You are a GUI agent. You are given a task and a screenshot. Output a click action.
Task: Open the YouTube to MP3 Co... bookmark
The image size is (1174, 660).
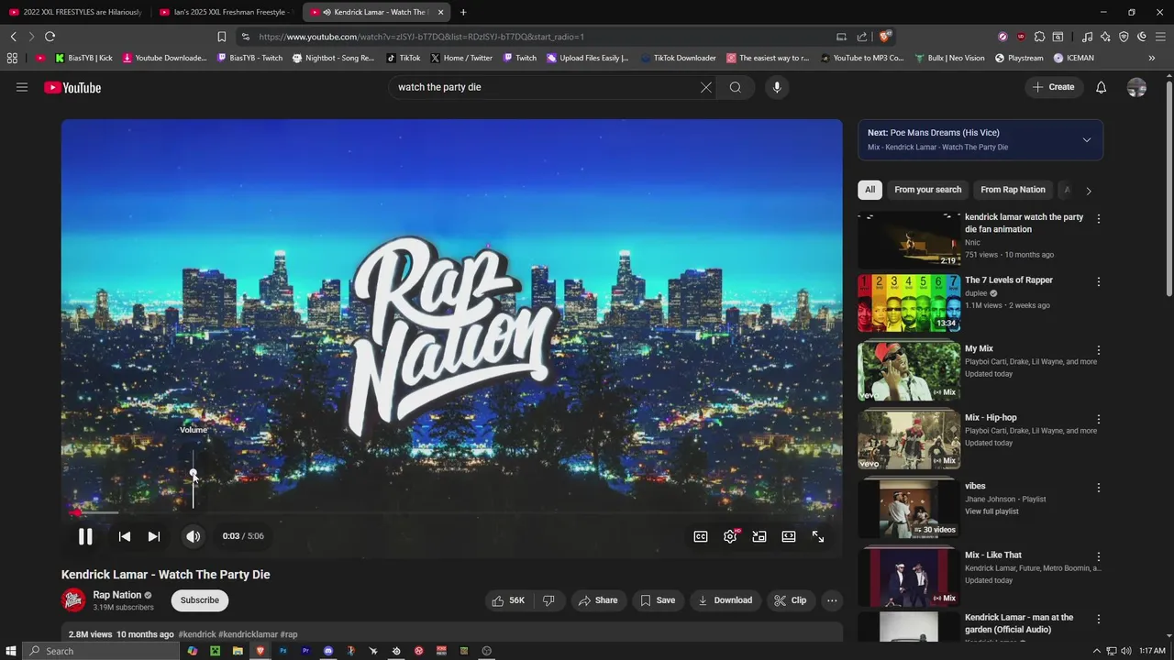pyautogui.click(x=862, y=58)
